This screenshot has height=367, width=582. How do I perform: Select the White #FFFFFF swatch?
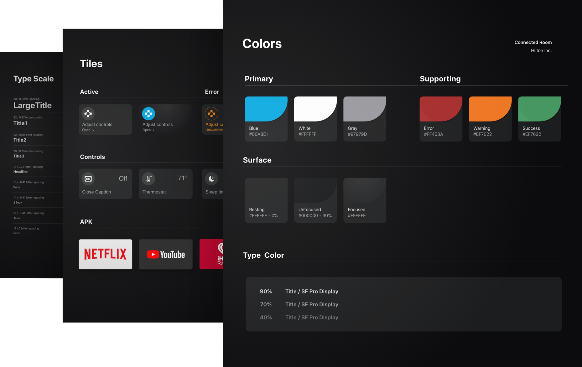(315, 119)
